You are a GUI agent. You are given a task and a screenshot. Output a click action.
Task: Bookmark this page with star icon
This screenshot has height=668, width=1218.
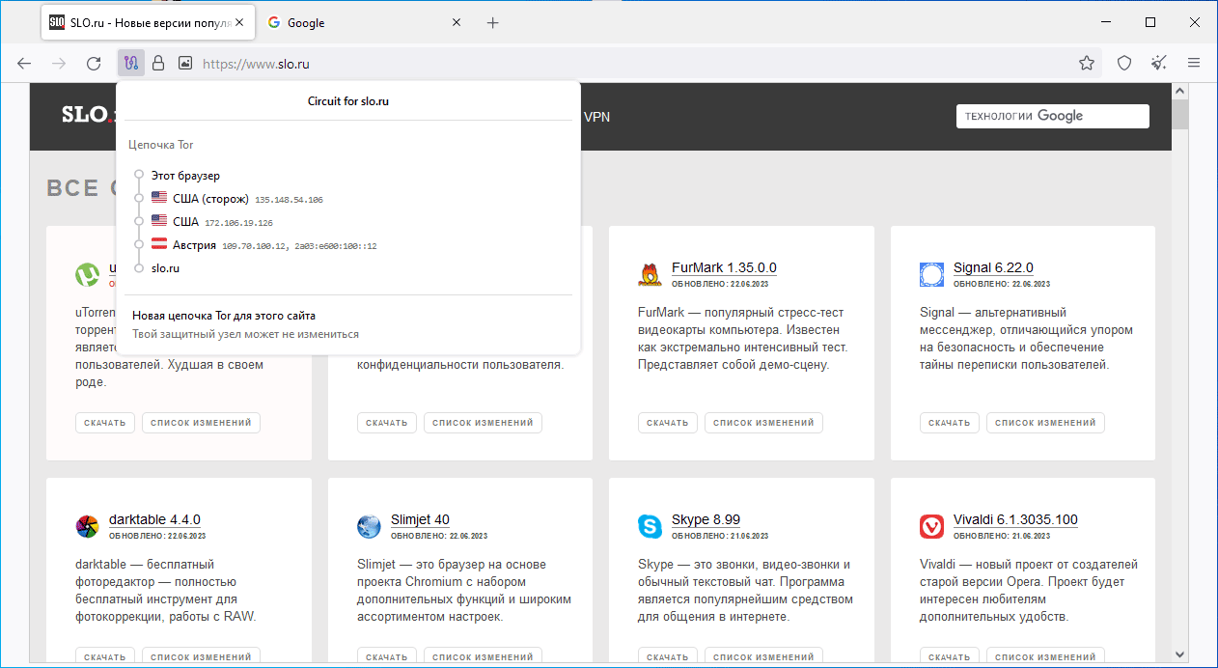click(1087, 63)
